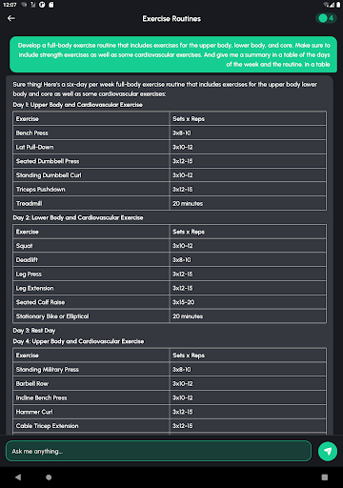Tap Day 2 Lower Body heading
The width and height of the screenshot is (343, 488).
point(78,217)
